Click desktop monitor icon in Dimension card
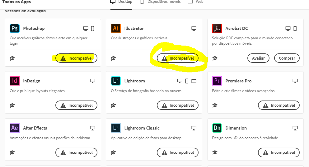This screenshot has height=167, width=309. (295, 128)
